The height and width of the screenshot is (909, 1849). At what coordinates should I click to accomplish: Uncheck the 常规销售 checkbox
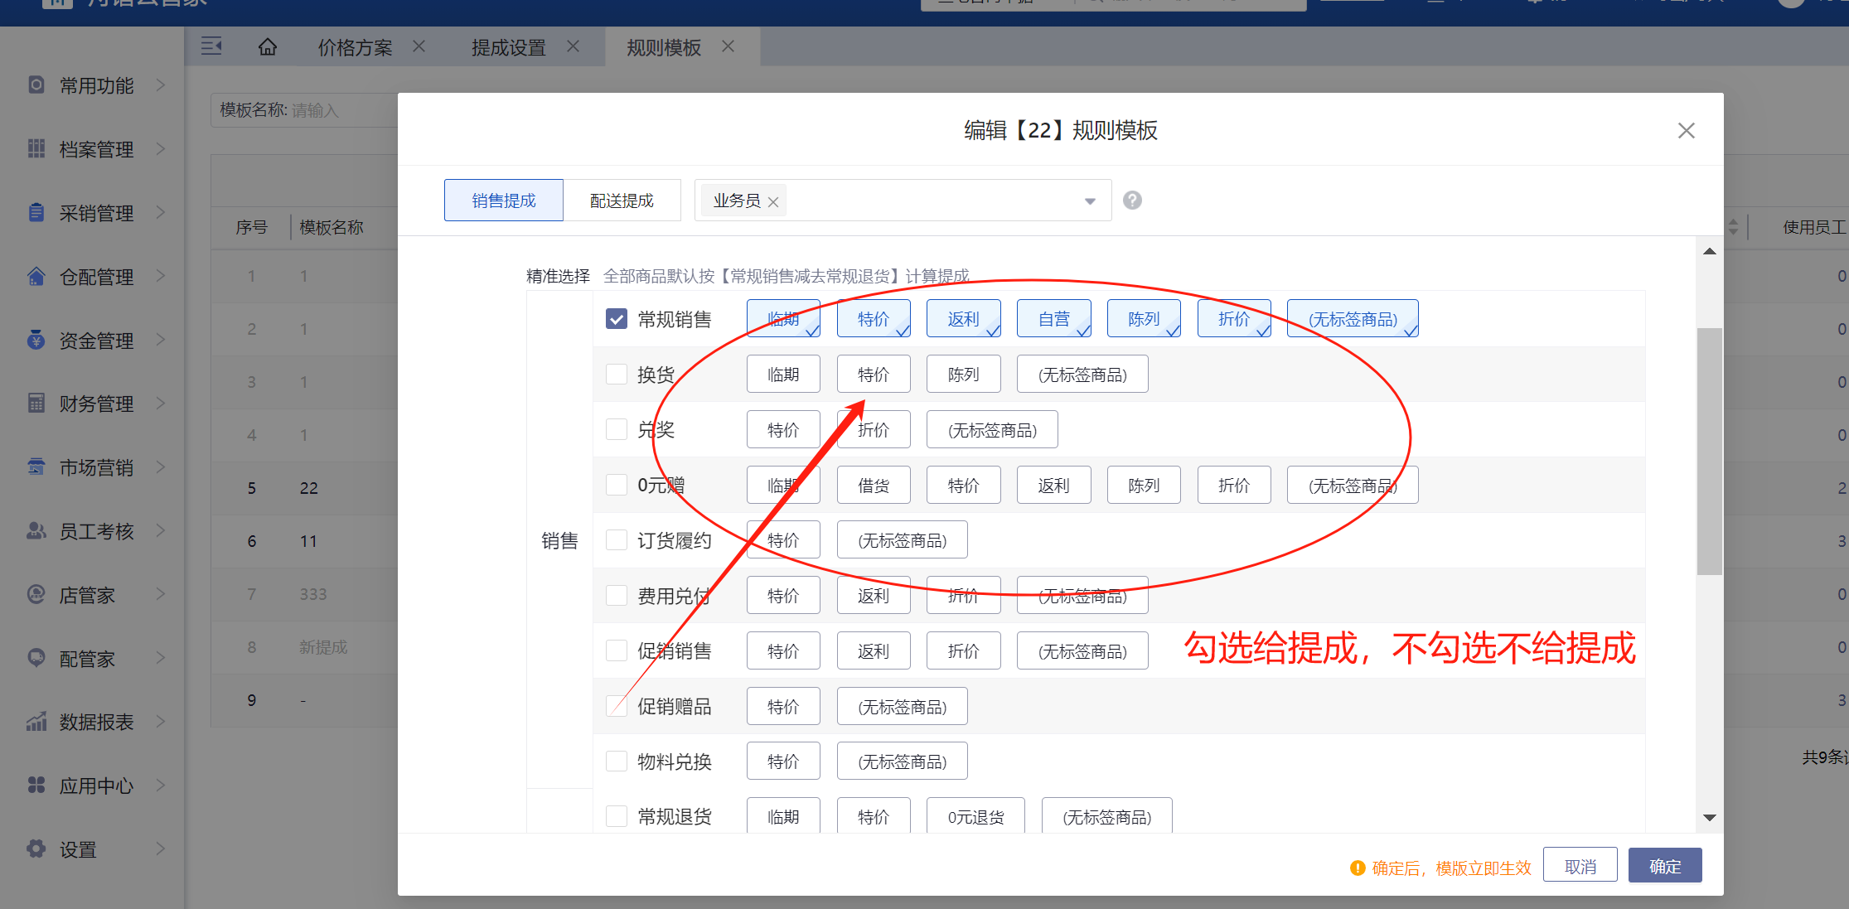click(x=617, y=319)
